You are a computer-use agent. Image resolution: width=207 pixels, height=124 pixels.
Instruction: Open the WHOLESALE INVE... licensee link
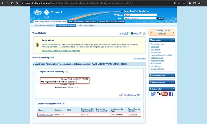click(46, 115)
